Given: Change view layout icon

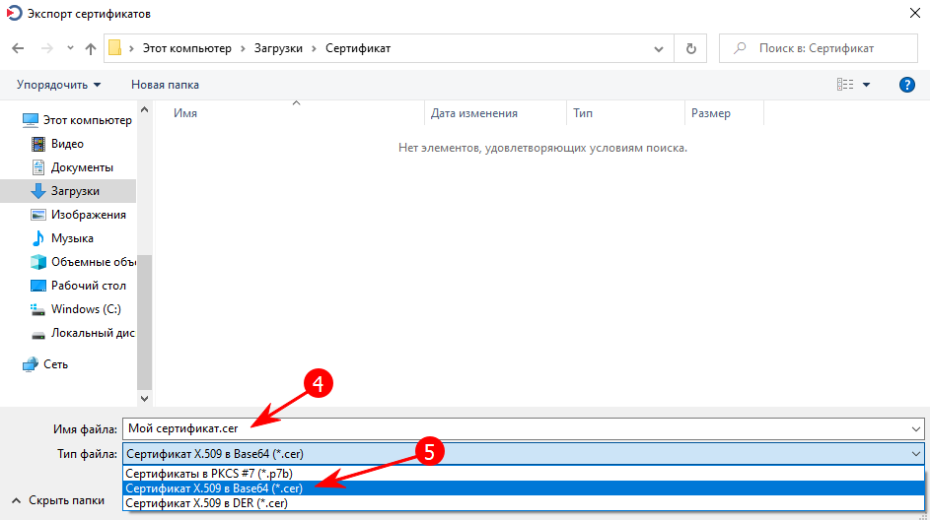Looking at the screenshot, I should click(845, 85).
